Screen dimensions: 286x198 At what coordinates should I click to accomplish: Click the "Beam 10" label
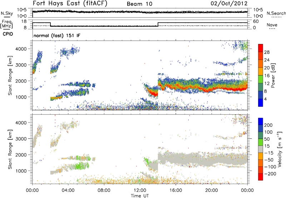tap(139, 4)
